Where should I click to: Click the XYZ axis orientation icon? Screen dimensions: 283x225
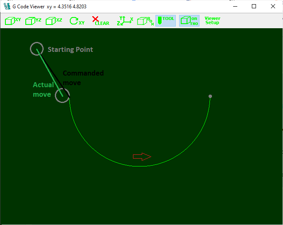(125, 21)
